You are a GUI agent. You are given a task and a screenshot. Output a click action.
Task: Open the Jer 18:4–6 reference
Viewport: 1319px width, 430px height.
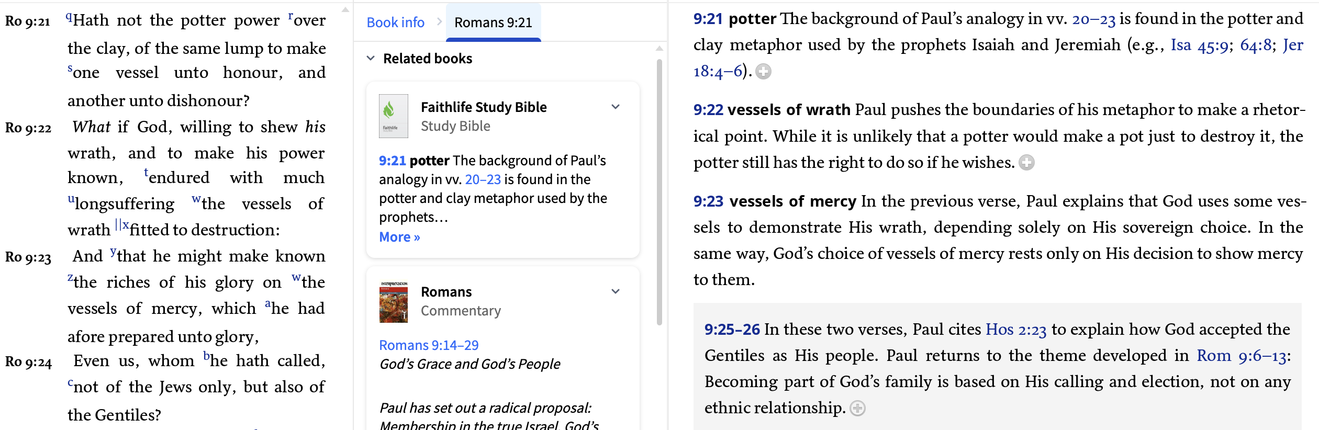coord(718,71)
